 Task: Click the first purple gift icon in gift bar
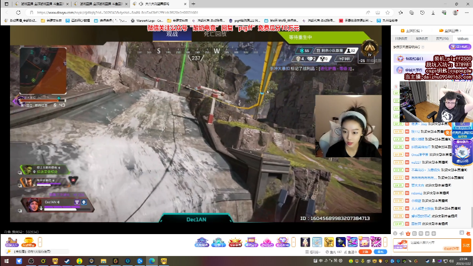click(x=202, y=242)
